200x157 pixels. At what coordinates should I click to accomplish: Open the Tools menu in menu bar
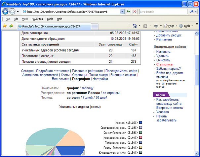[x=50, y=19]
